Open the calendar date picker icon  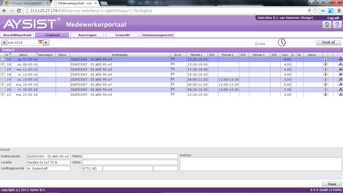click(x=40, y=42)
